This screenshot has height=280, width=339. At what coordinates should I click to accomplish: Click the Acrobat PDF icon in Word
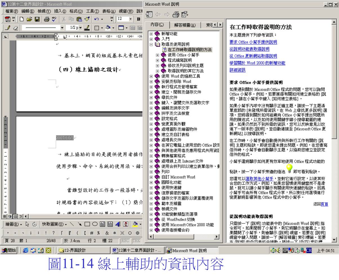[7, 19]
